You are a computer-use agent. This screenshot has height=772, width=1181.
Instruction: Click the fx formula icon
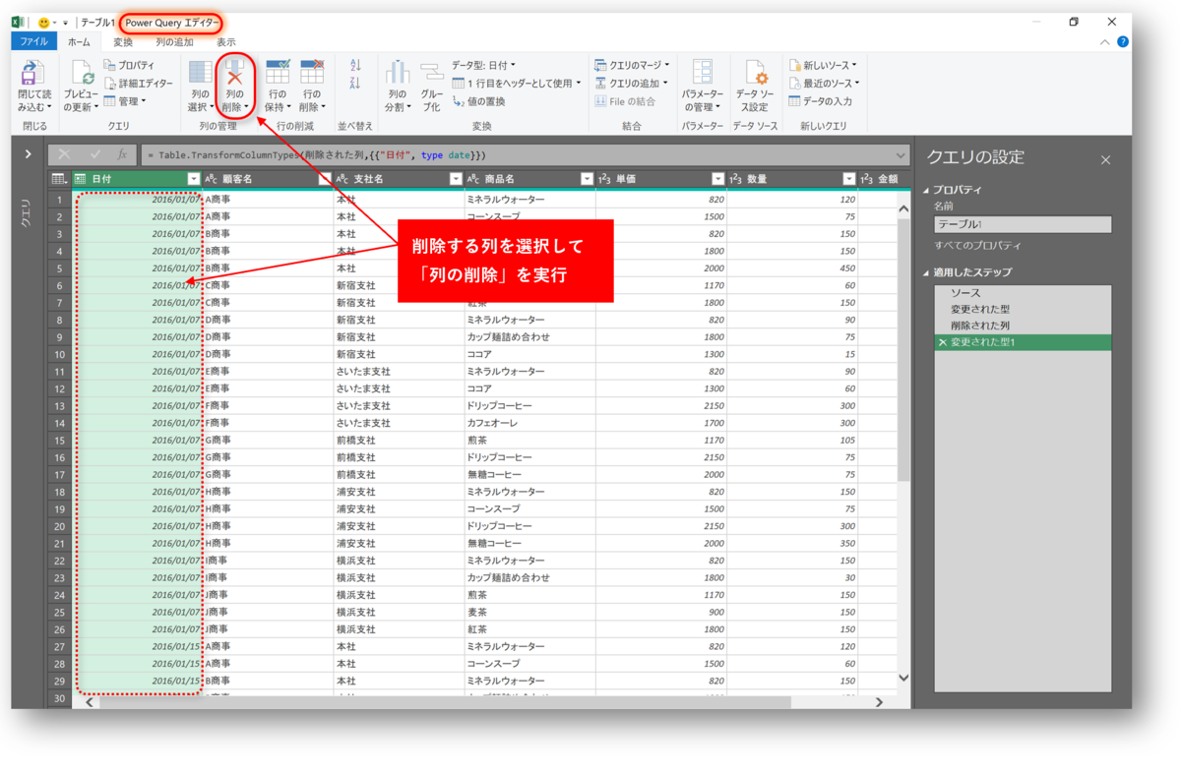coord(122,154)
